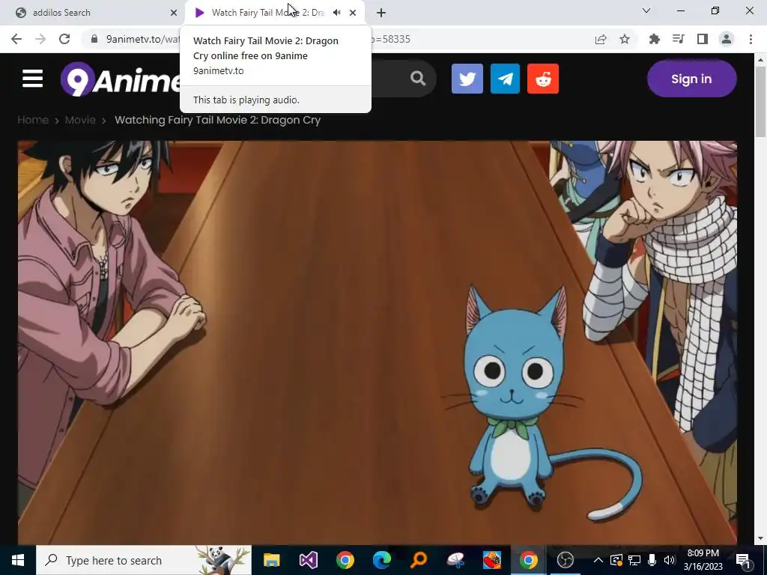Open the Chrome profile avatar
Viewport: 767px width, 575px height.
tap(727, 39)
